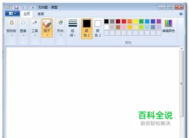Expand the 图像 group arrow

[23, 35]
